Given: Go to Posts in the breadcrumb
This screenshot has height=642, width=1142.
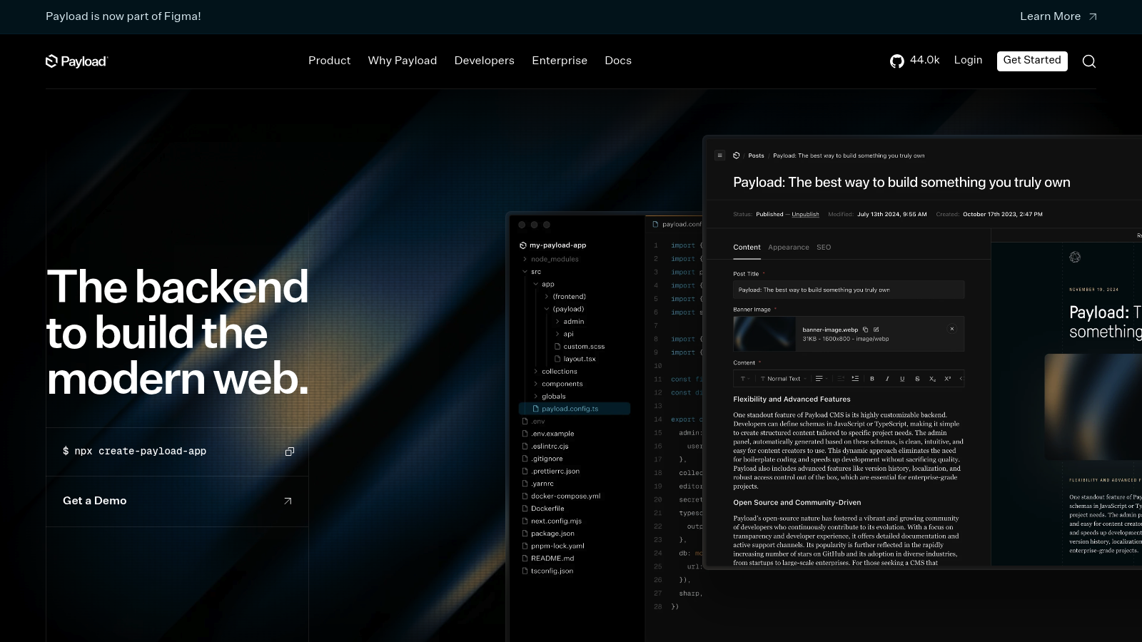Looking at the screenshot, I should point(756,156).
